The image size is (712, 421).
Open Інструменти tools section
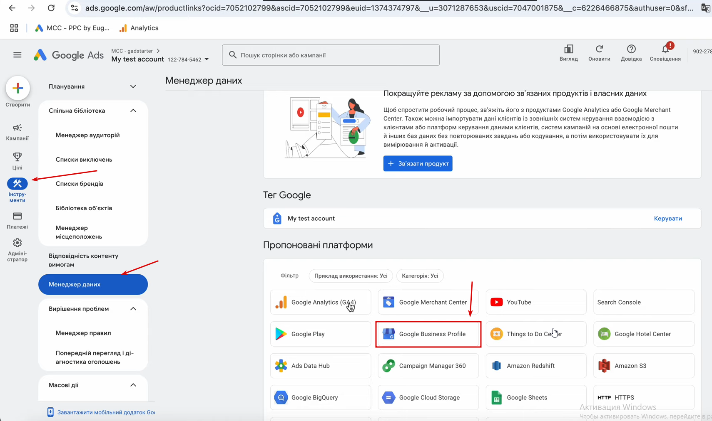(17, 190)
